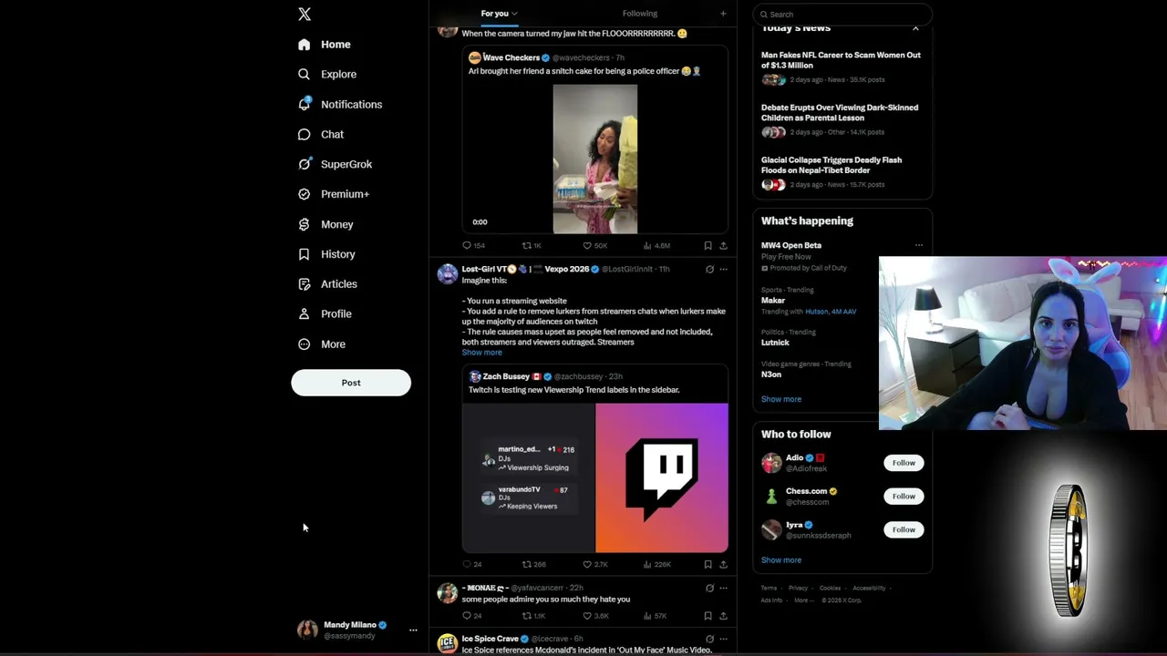This screenshot has width=1167, height=656.
Task: Open Chat in the left navigation
Action: (x=321, y=135)
